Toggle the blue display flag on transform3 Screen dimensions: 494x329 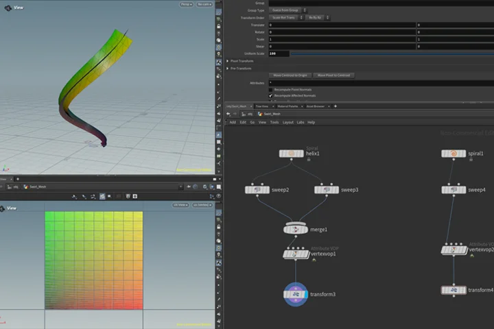point(306,294)
